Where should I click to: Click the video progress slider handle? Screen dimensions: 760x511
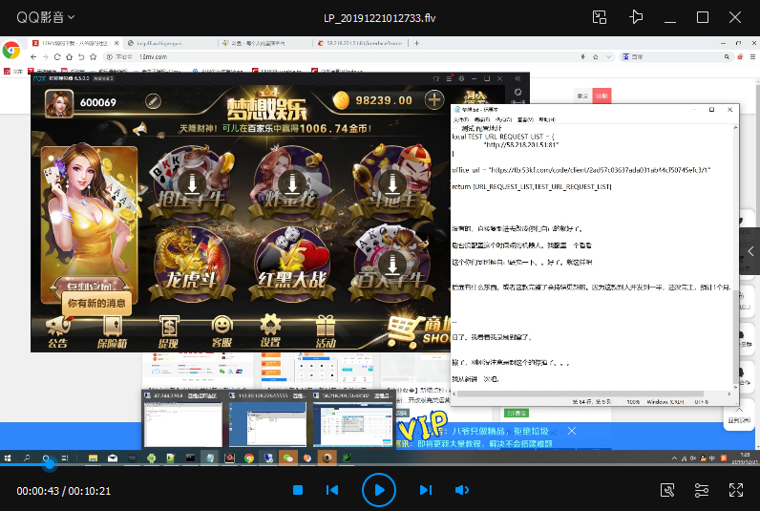pos(50,464)
